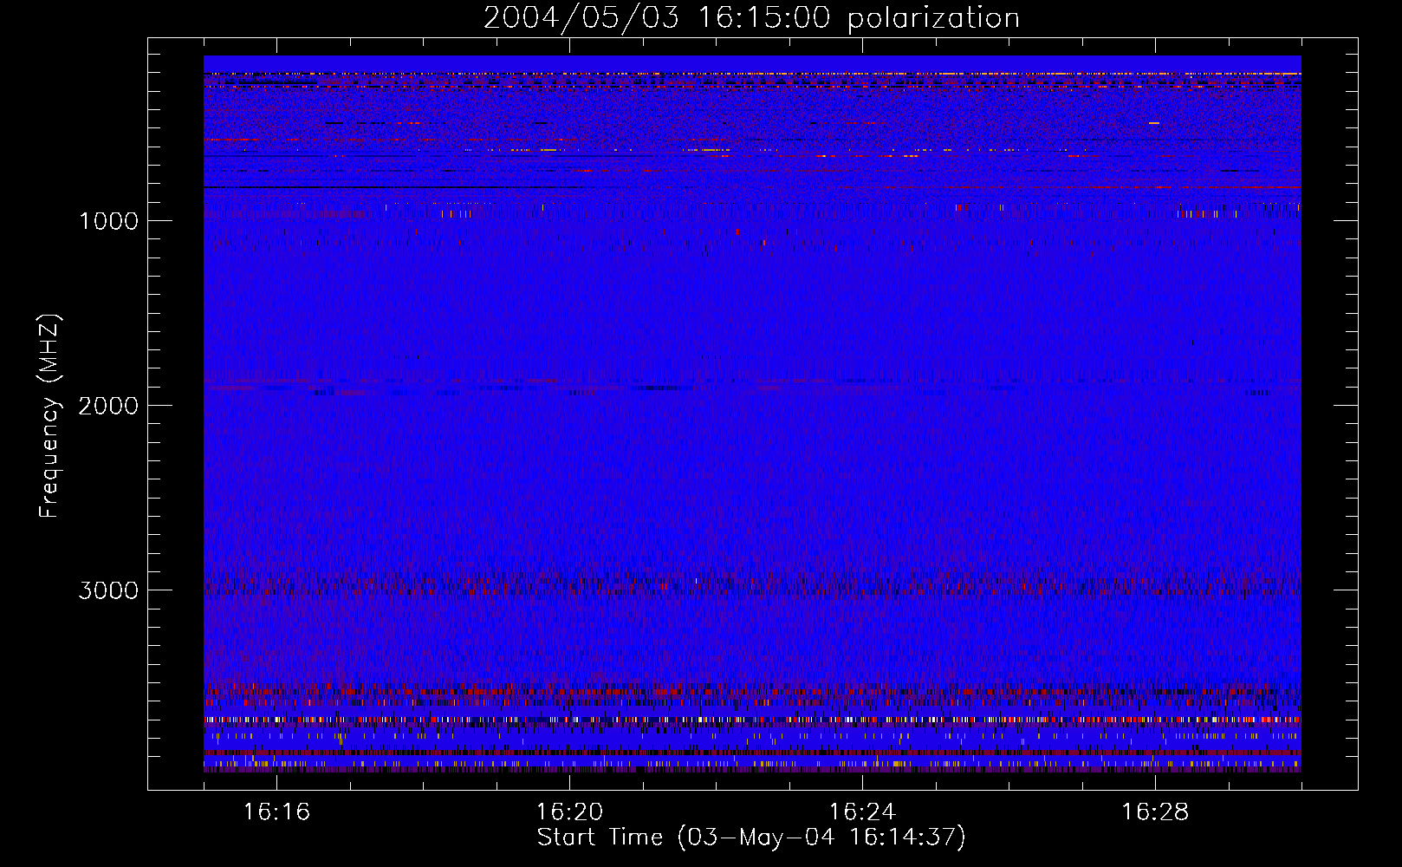Click the 2000 frequency tick label
This screenshot has height=867, width=1402.
pyautogui.click(x=108, y=406)
